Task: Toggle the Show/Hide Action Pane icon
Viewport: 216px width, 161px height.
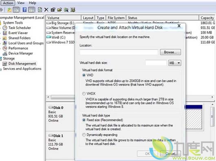Action: pyautogui.click(x=31, y=10)
